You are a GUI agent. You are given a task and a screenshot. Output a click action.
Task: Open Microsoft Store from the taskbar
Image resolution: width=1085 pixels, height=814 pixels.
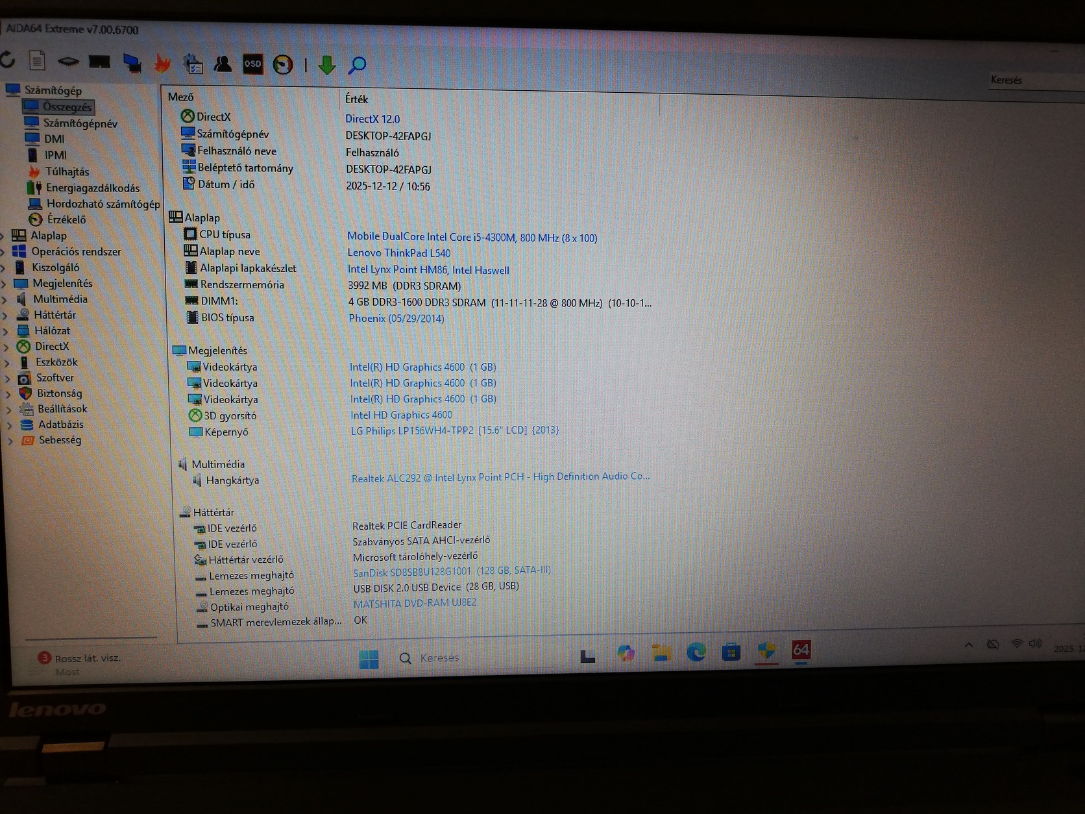pos(731,651)
